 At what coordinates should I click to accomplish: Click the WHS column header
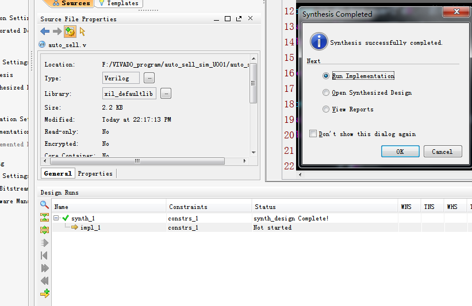[x=455, y=207]
